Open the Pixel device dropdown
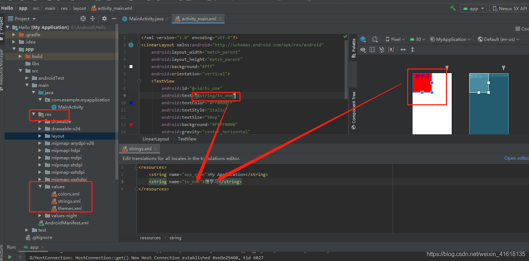Viewport: 529px width, 261px height. (395, 39)
